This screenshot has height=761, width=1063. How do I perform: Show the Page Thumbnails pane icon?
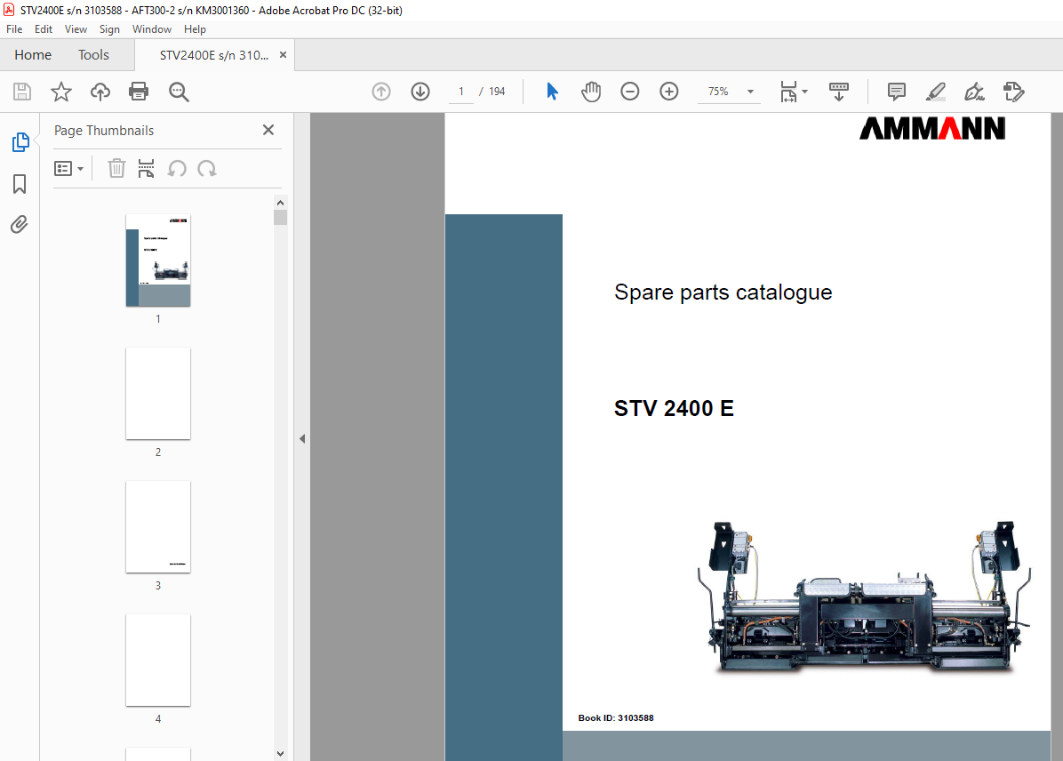coord(20,142)
